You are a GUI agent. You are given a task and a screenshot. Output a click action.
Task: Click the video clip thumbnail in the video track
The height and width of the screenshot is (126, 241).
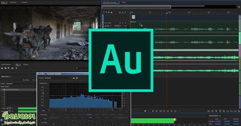133,17
